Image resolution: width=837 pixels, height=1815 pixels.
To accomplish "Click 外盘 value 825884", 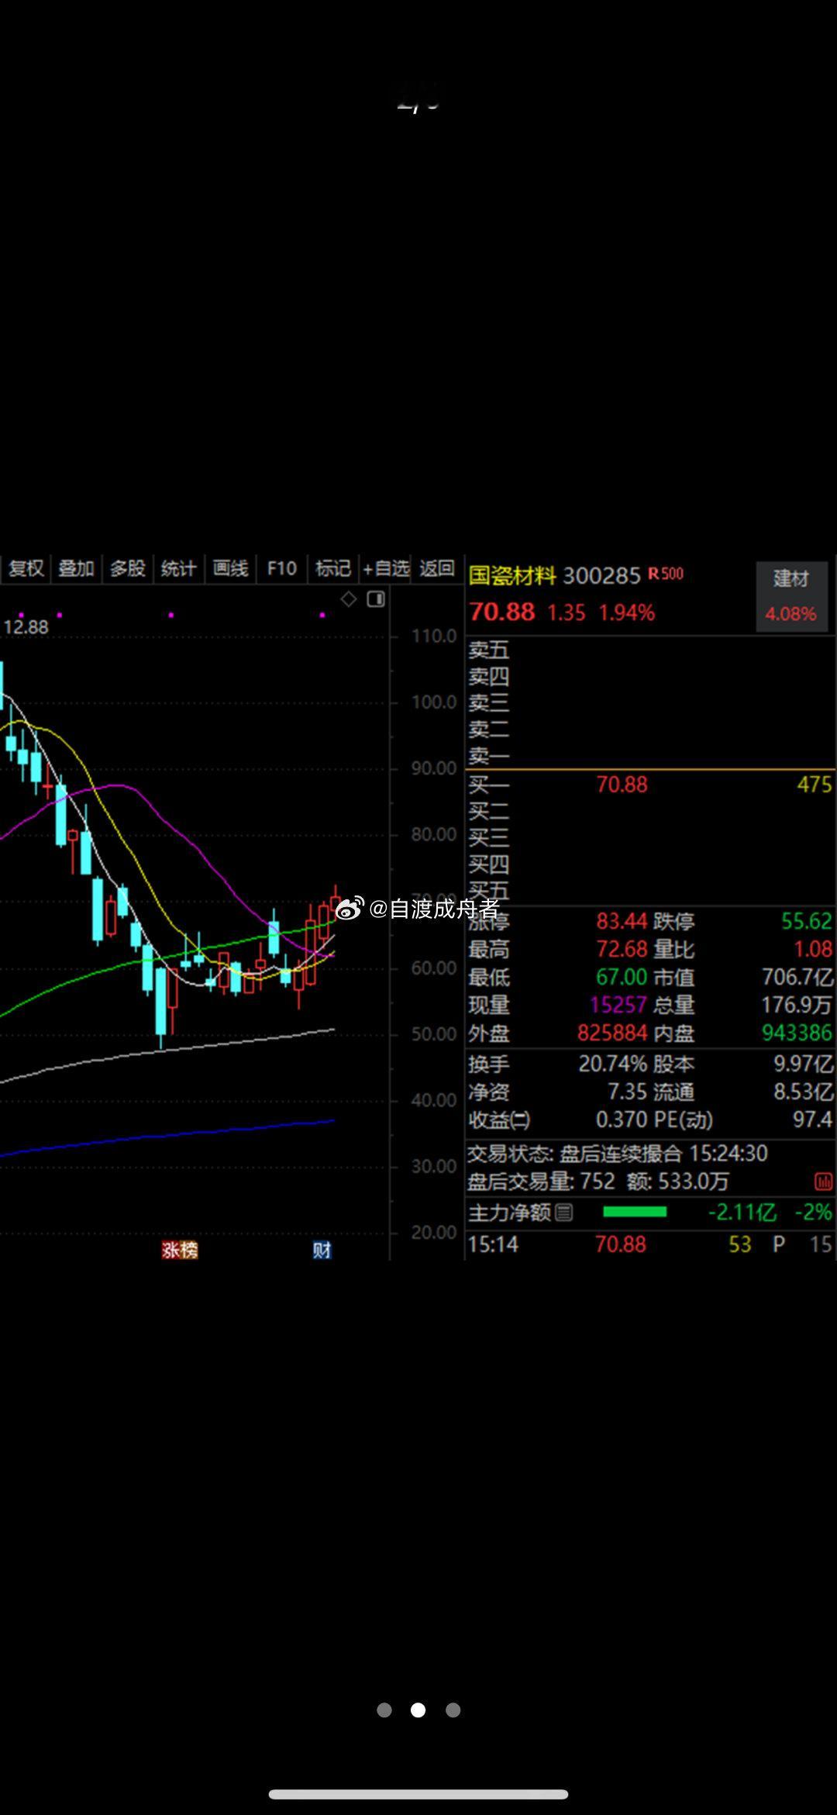I will (612, 1033).
